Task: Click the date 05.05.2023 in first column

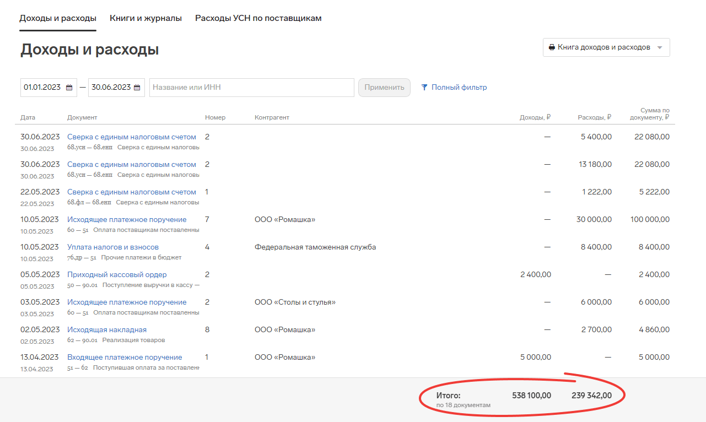Action: (40, 274)
